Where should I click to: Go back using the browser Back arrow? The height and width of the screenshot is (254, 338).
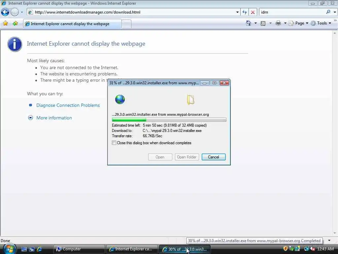(x=5, y=12)
